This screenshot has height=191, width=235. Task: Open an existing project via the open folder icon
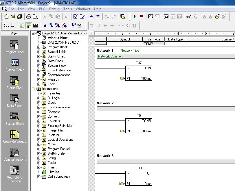13,16
